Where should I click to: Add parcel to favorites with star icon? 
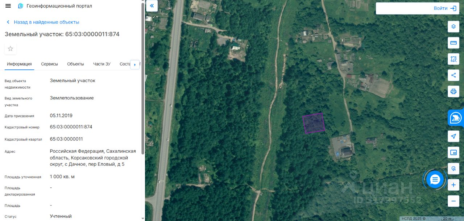(11, 48)
